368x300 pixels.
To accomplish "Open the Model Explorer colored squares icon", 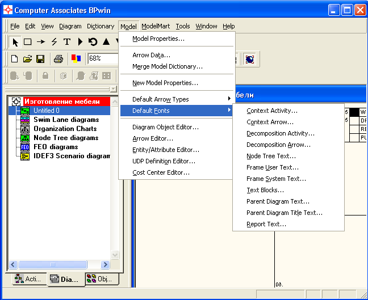I will 76,58.
